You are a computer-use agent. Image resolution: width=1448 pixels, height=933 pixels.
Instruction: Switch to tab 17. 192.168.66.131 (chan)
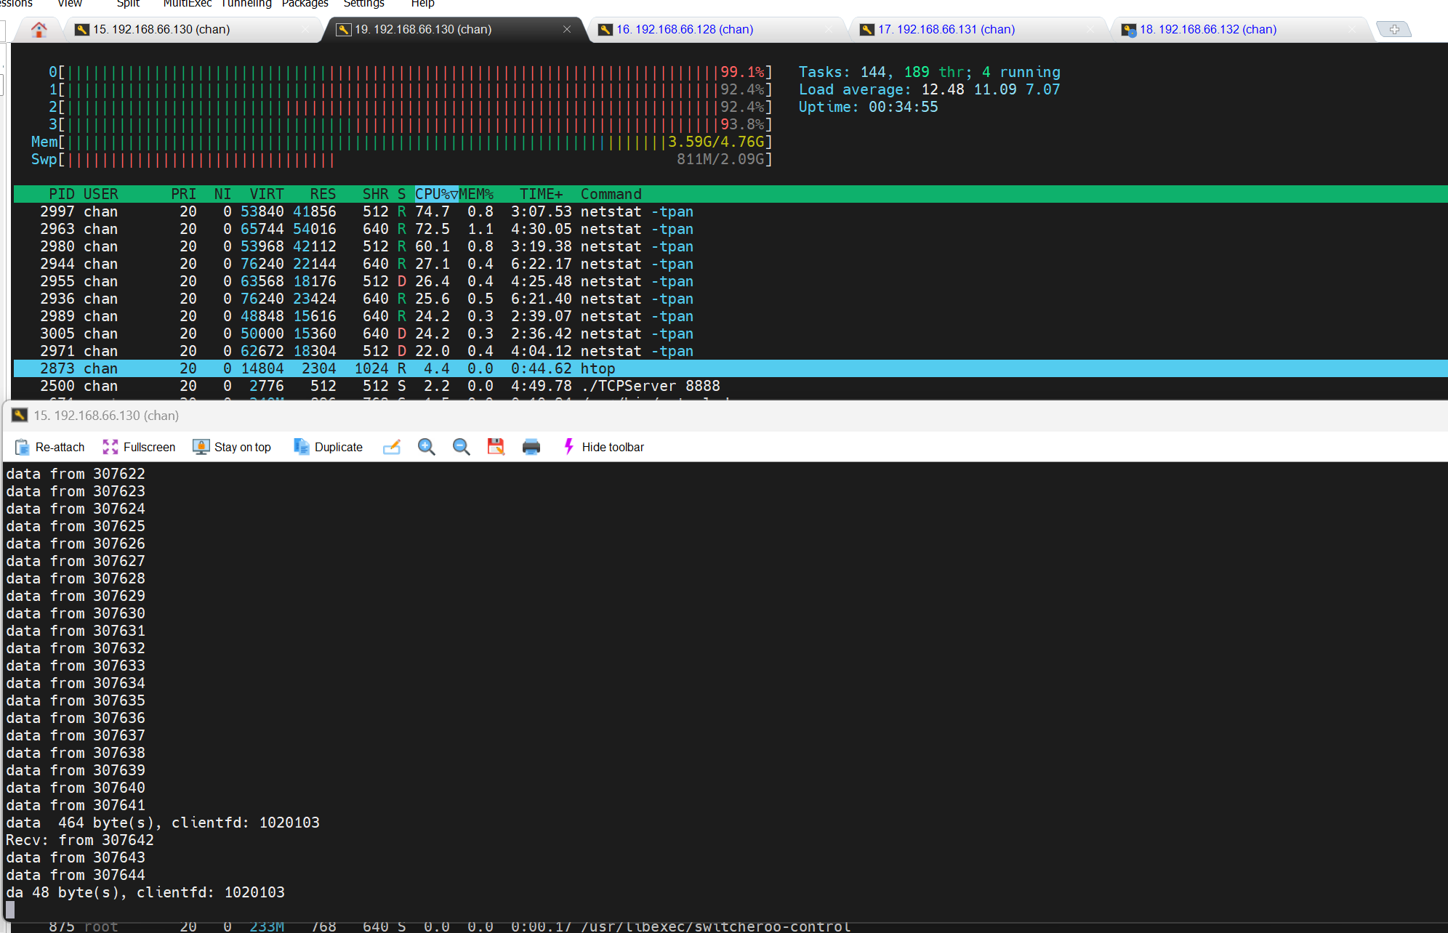(946, 30)
